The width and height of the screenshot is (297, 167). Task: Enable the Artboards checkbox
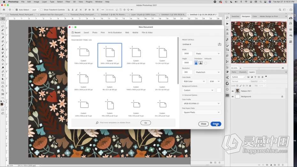coord(206,63)
